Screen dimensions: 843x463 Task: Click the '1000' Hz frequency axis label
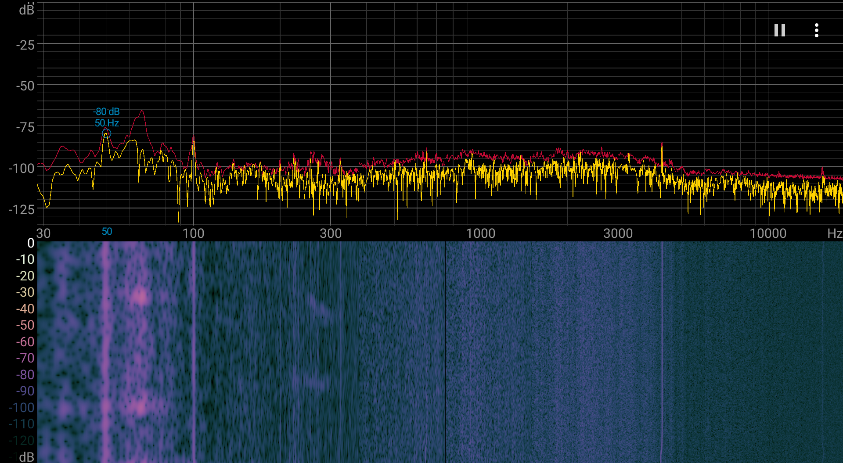click(x=480, y=233)
